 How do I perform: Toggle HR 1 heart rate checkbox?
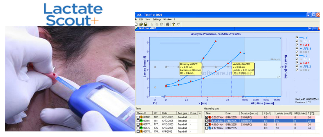point(297,52)
